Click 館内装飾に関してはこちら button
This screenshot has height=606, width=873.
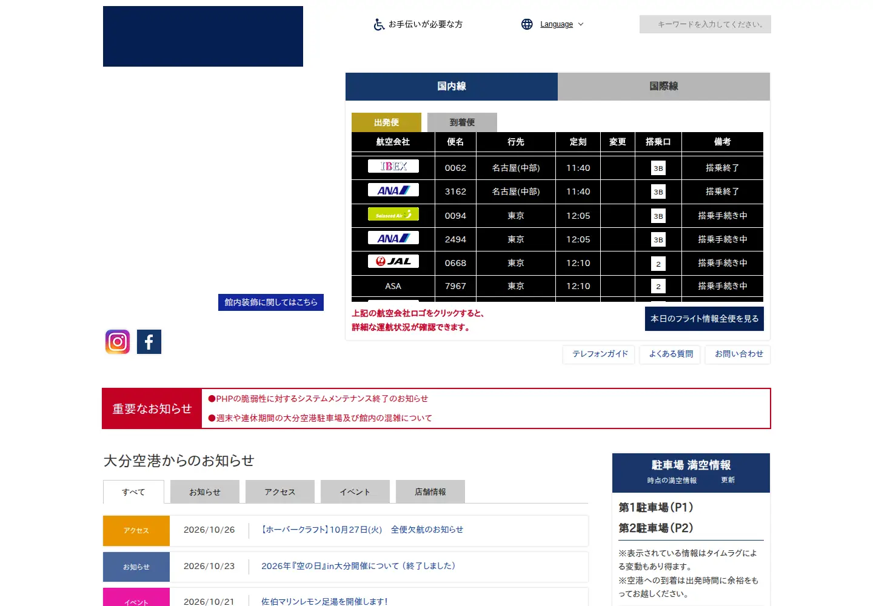pyautogui.click(x=271, y=302)
